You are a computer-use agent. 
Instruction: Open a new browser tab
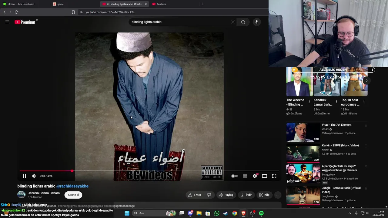pyautogui.click(x=203, y=4)
